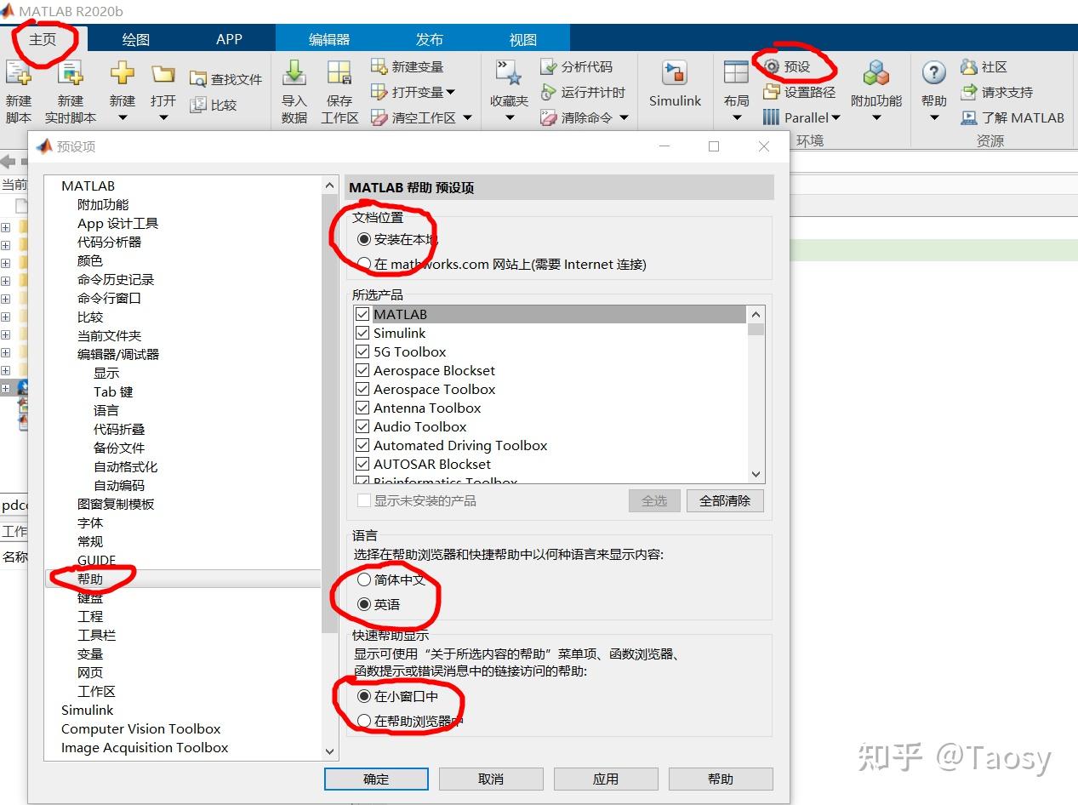Uncheck the 5G Toolbox checkbox

[x=363, y=351]
